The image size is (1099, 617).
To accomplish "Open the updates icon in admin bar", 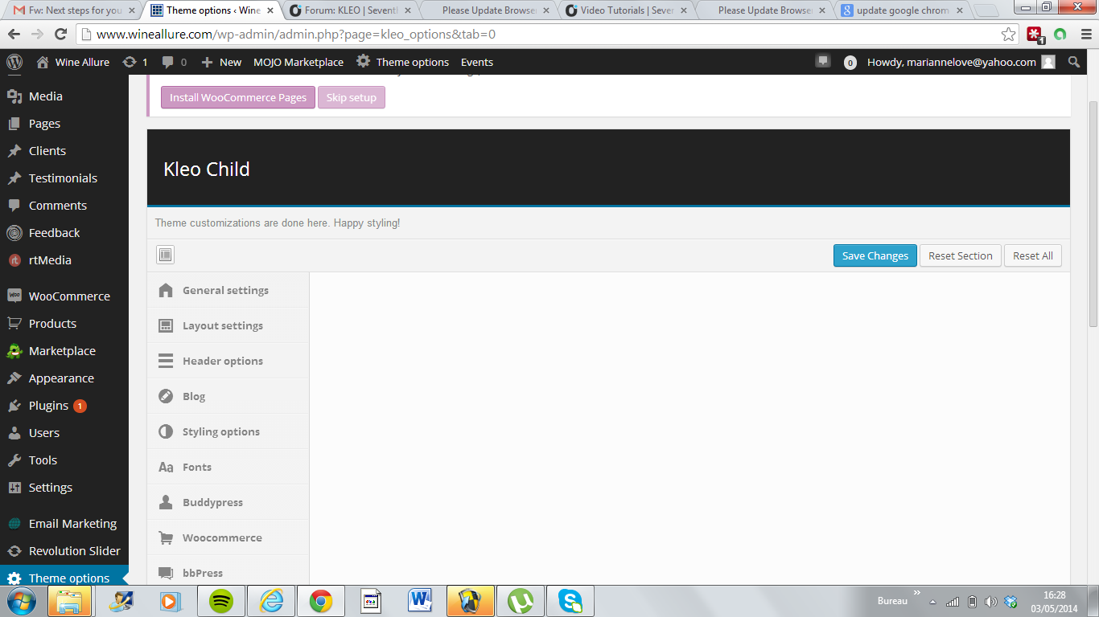I will point(134,62).
